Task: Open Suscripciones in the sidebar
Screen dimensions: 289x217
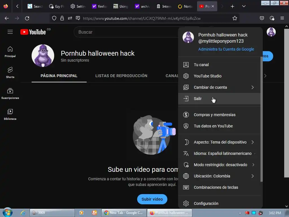Action: pos(10,94)
